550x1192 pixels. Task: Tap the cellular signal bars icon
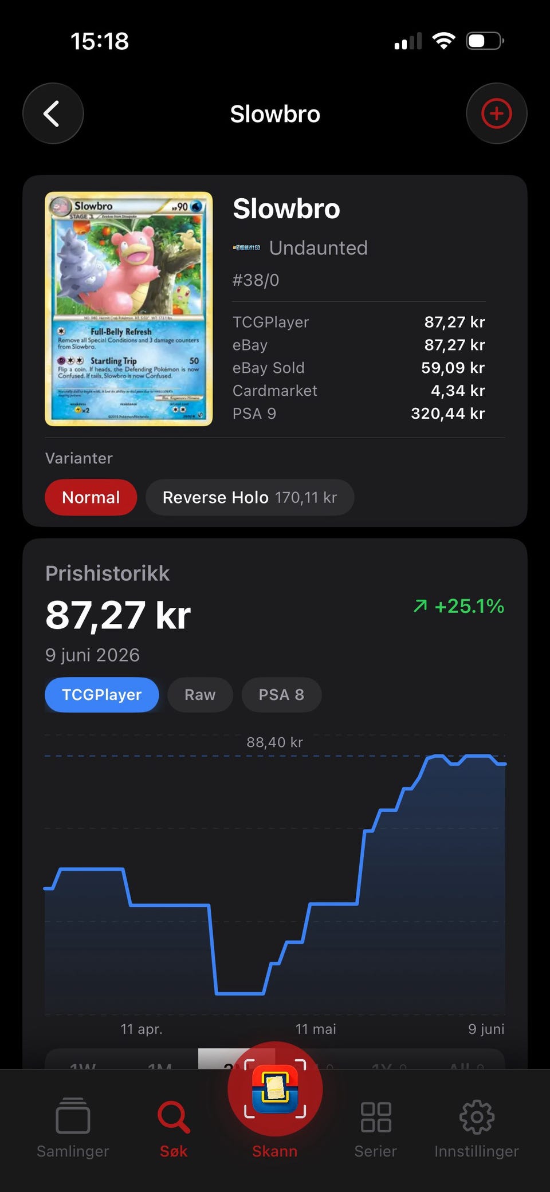click(408, 41)
